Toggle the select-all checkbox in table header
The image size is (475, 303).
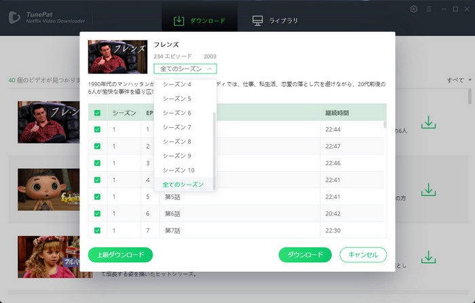coord(97,113)
